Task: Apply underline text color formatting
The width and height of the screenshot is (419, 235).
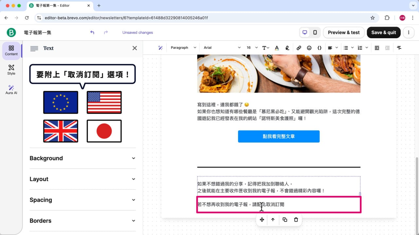Action: click(277, 48)
